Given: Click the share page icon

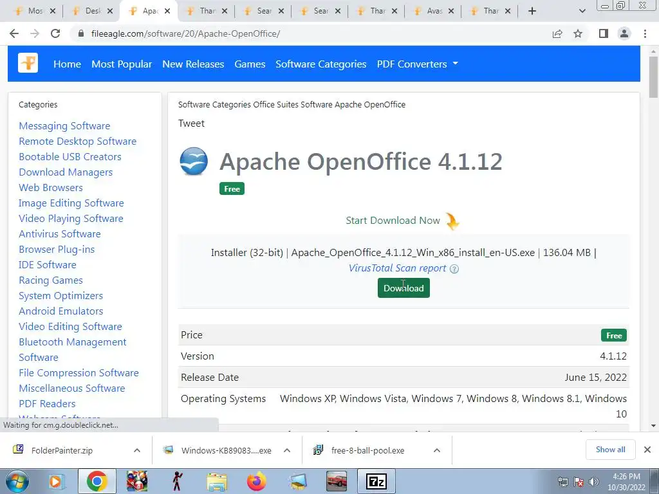Looking at the screenshot, I should coord(557,33).
